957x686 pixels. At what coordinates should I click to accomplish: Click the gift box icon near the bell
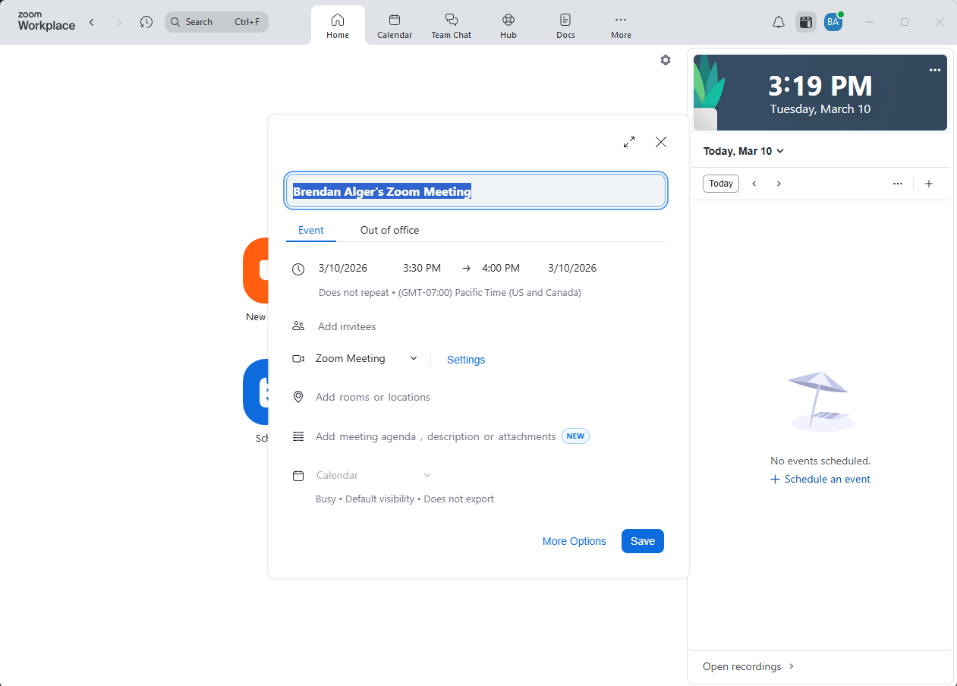(x=805, y=21)
